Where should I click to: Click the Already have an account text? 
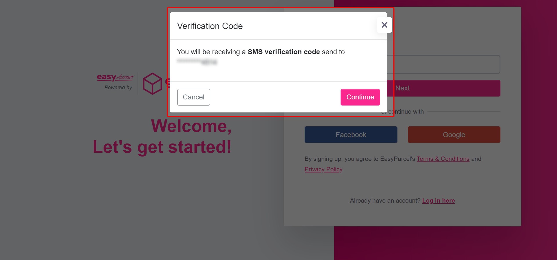tap(384, 200)
